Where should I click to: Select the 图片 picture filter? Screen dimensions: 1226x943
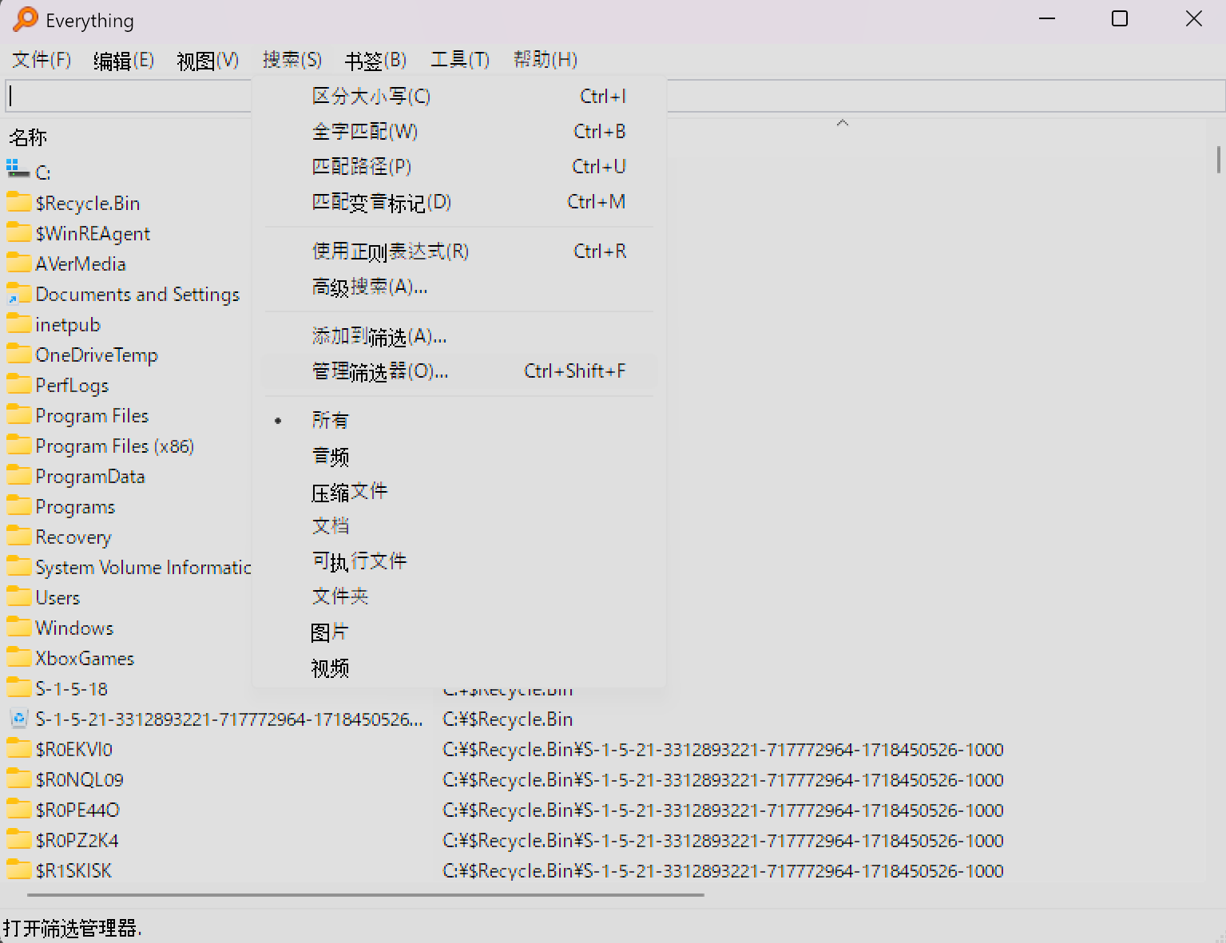tap(459, 632)
